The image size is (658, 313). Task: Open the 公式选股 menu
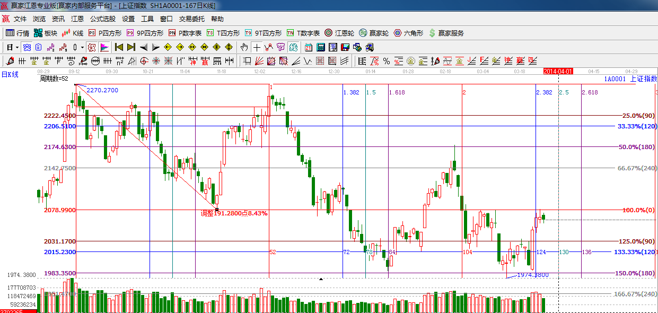point(102,19)
